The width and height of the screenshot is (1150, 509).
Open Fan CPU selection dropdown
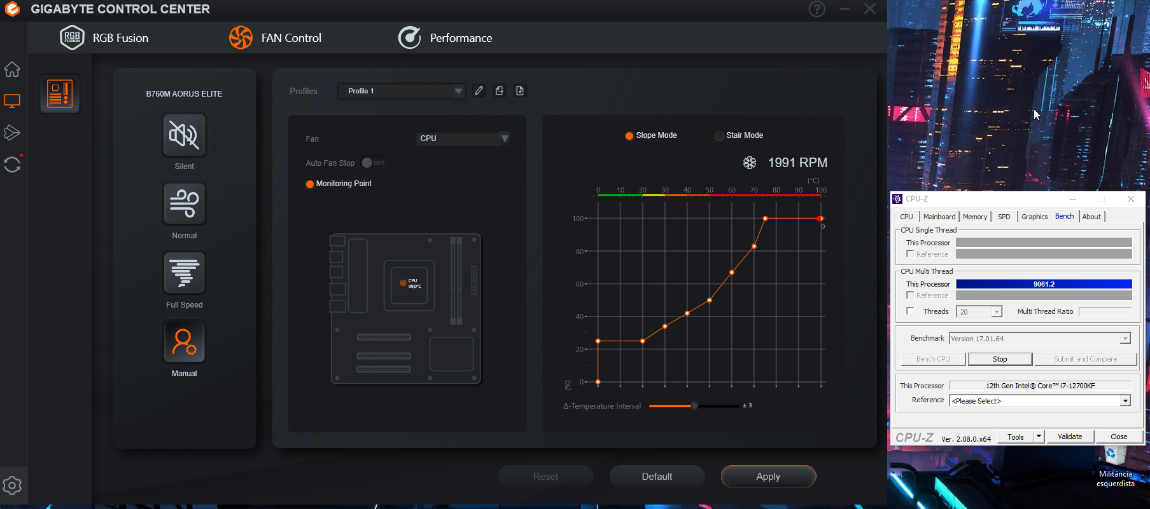[463, 138]
